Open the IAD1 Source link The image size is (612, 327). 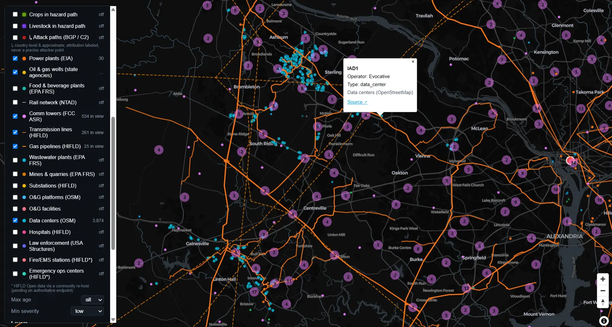pyautogui.click(x=357, y=102)
